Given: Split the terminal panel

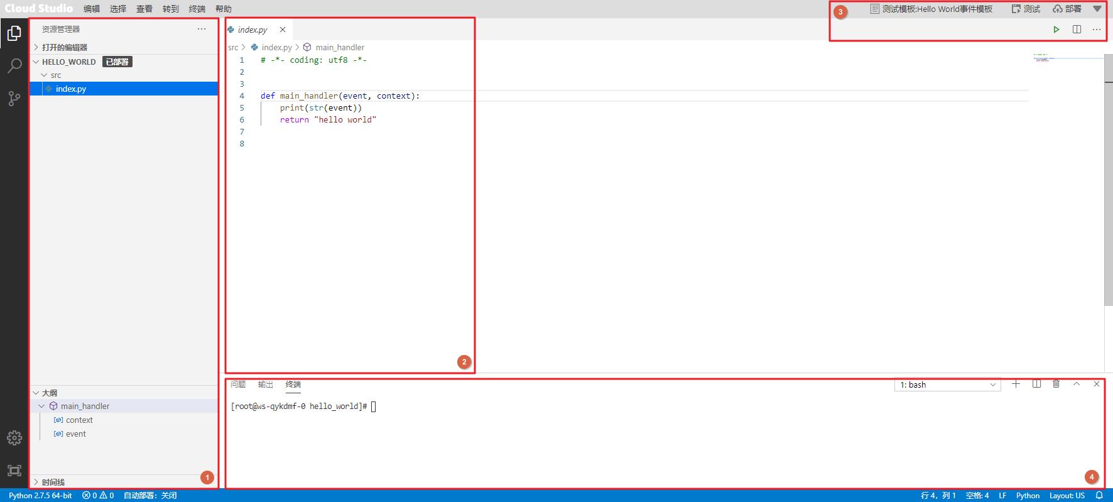Looking at the screenshot, I should (x=1036, y=384).
